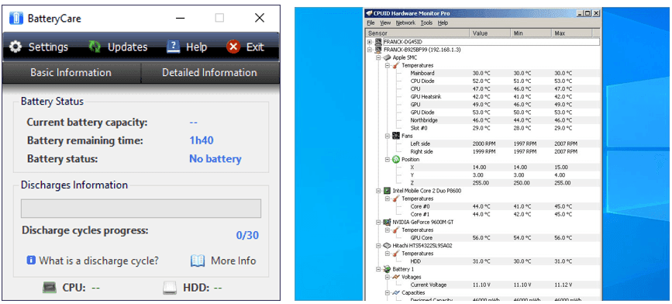Click the green Updates arrows icon

point(95,47)
